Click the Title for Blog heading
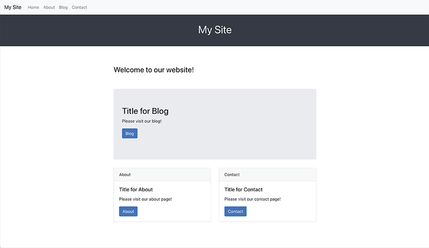 coord(145,111)
